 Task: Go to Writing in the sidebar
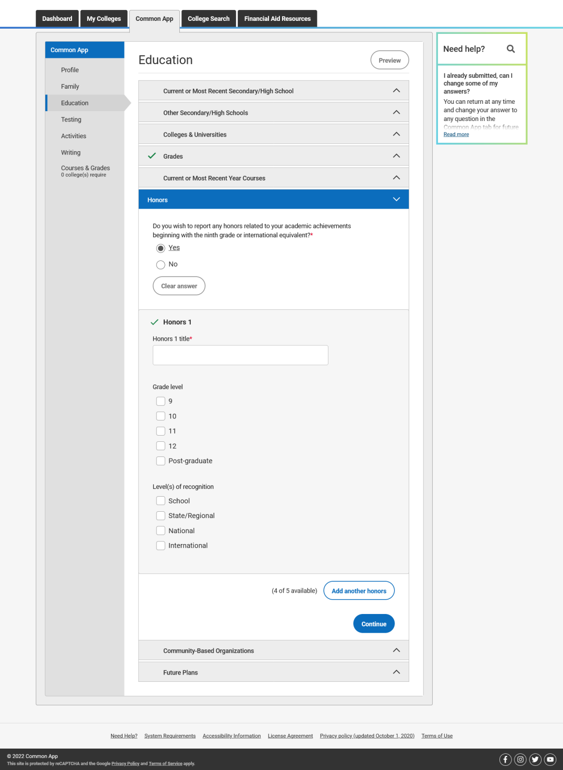coord(71,153)
